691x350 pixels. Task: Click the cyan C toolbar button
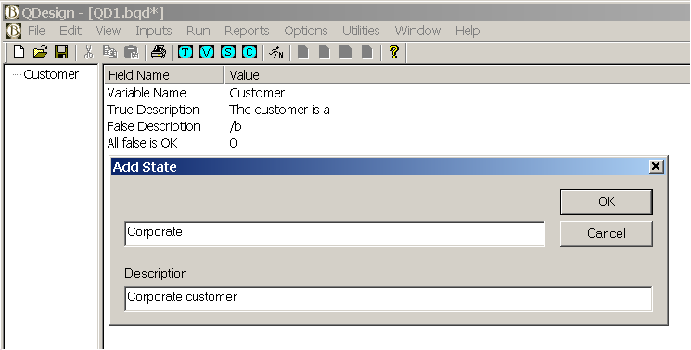click(250, 53)
